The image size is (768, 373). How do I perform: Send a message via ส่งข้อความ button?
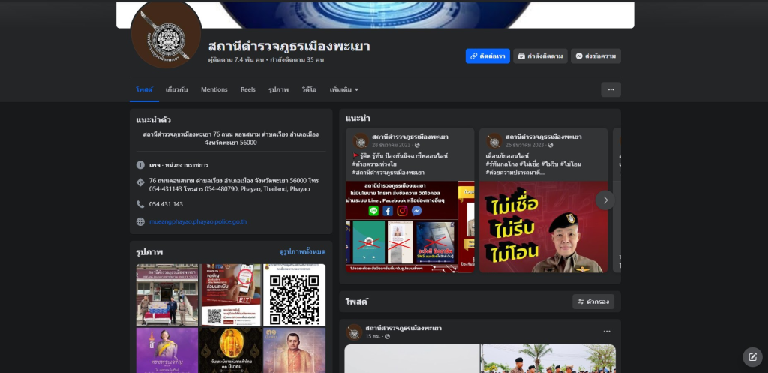pyautogui.click(x=595, y=56)
